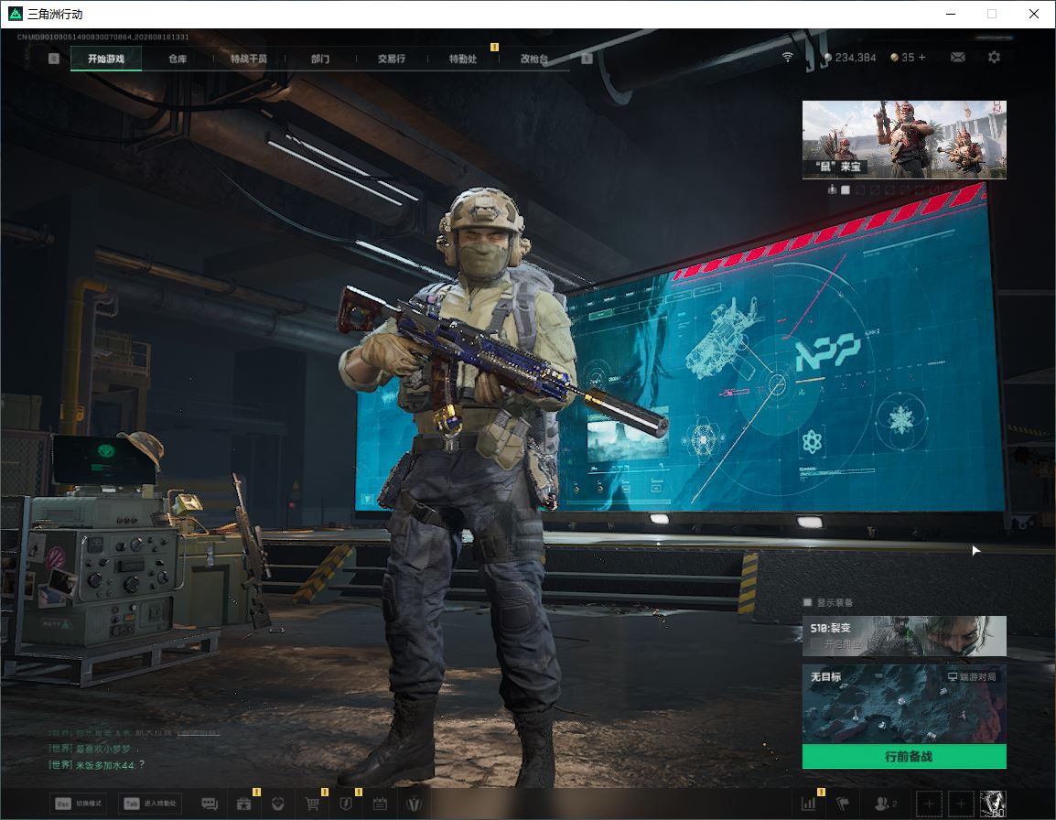This screenshot has height=820, width=1056.
Task: Open the player avatar showing level 60
Action: 994,804
